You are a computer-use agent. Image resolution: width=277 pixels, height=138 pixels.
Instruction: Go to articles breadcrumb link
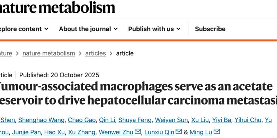click(95, 53)
